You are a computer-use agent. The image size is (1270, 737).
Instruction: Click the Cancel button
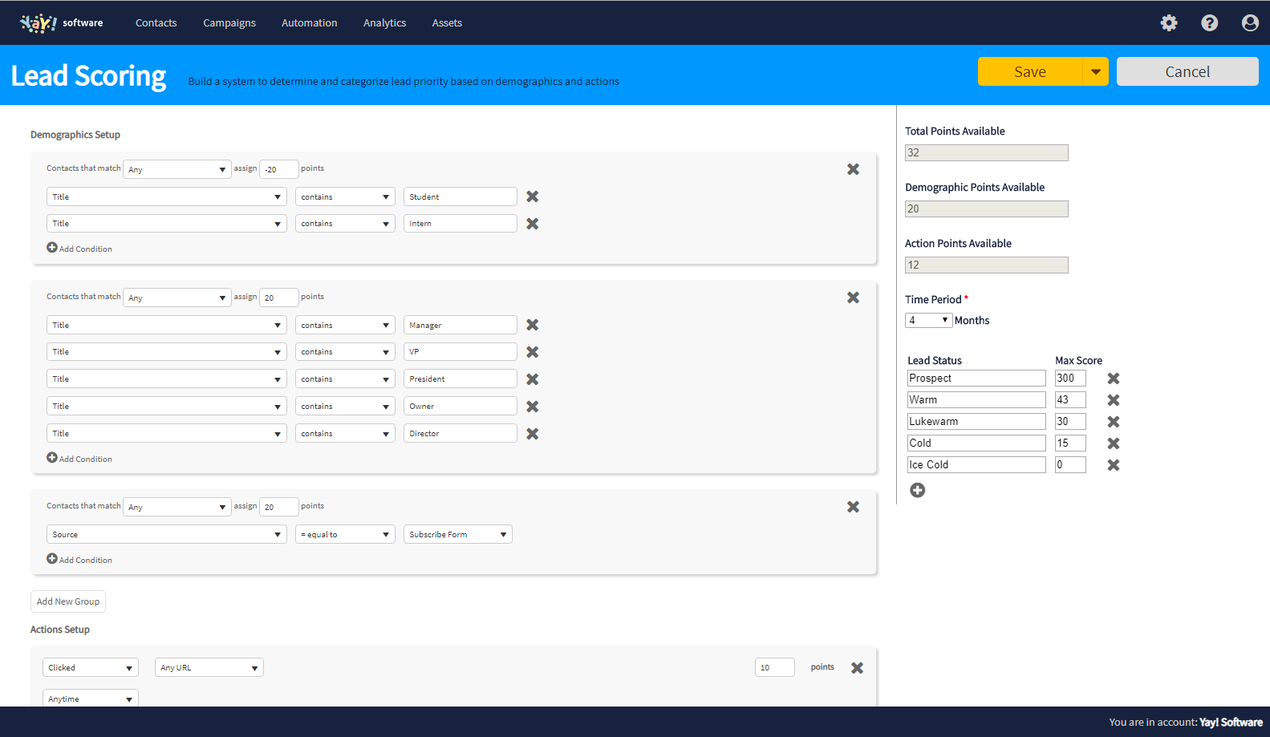[1187, 71]
